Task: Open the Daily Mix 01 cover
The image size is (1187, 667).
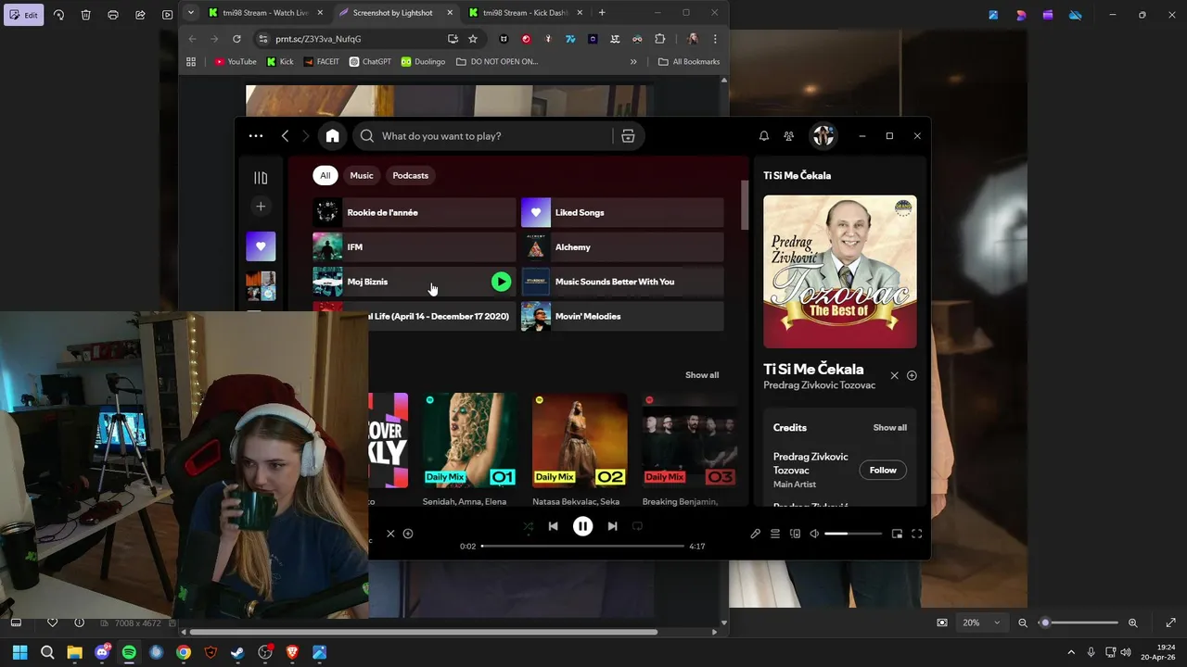Action: (469, 440)
